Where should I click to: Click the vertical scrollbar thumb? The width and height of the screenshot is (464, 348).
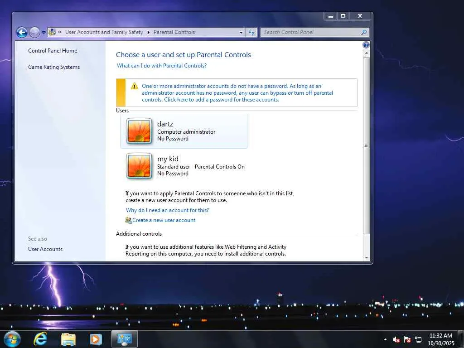366,145
